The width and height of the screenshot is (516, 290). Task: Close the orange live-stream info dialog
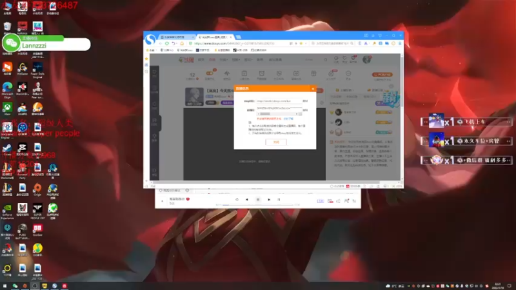point(313,89)
